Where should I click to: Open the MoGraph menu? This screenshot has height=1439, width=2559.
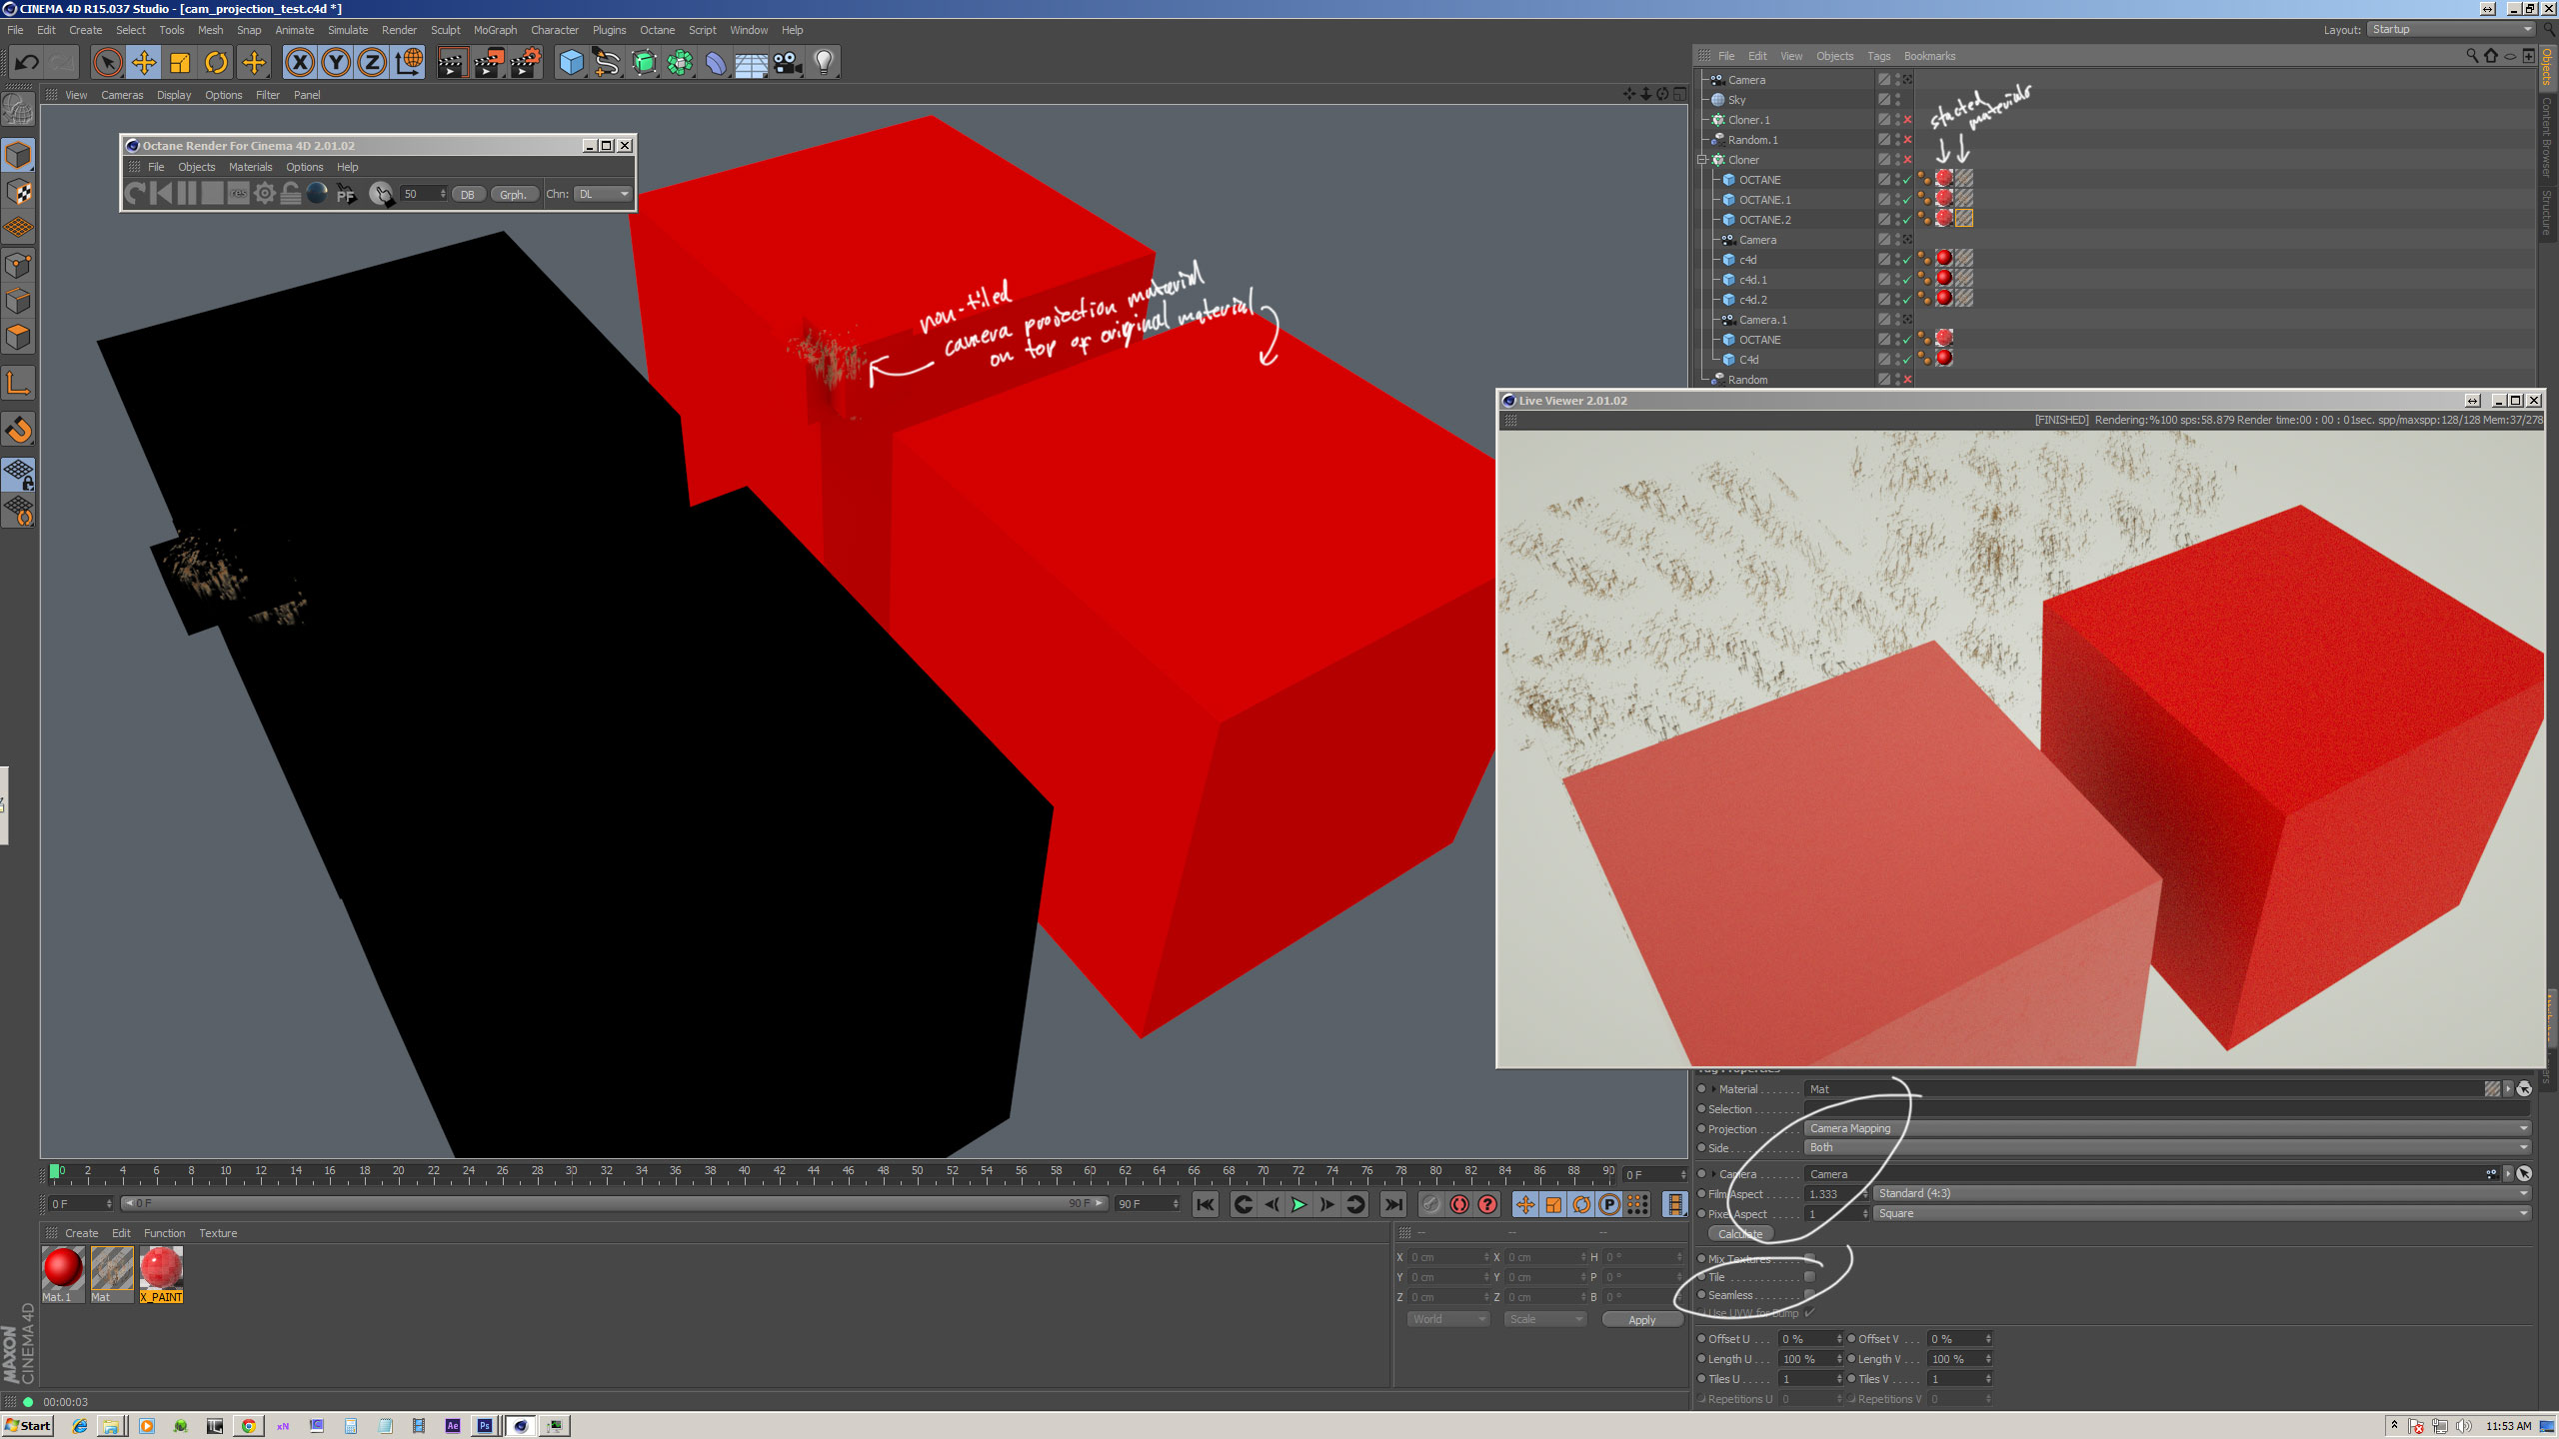coord(495,30)
